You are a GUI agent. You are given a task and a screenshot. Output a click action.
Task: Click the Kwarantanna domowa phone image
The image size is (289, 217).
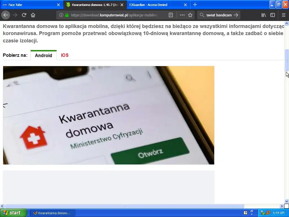pyautogui.click(x=109, y=115)
